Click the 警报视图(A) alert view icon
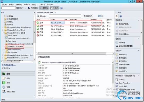The width and height of the screenshot is (144, 102). coord(117,55)
